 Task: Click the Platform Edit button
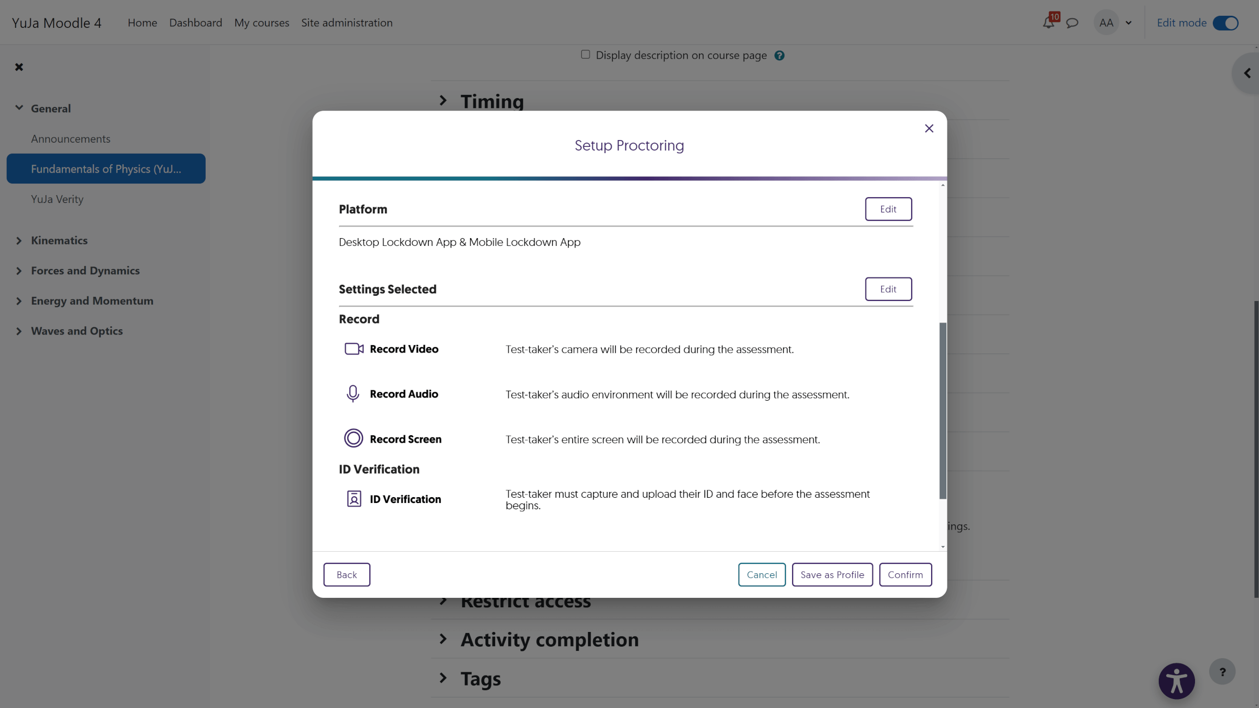(889, 208)
